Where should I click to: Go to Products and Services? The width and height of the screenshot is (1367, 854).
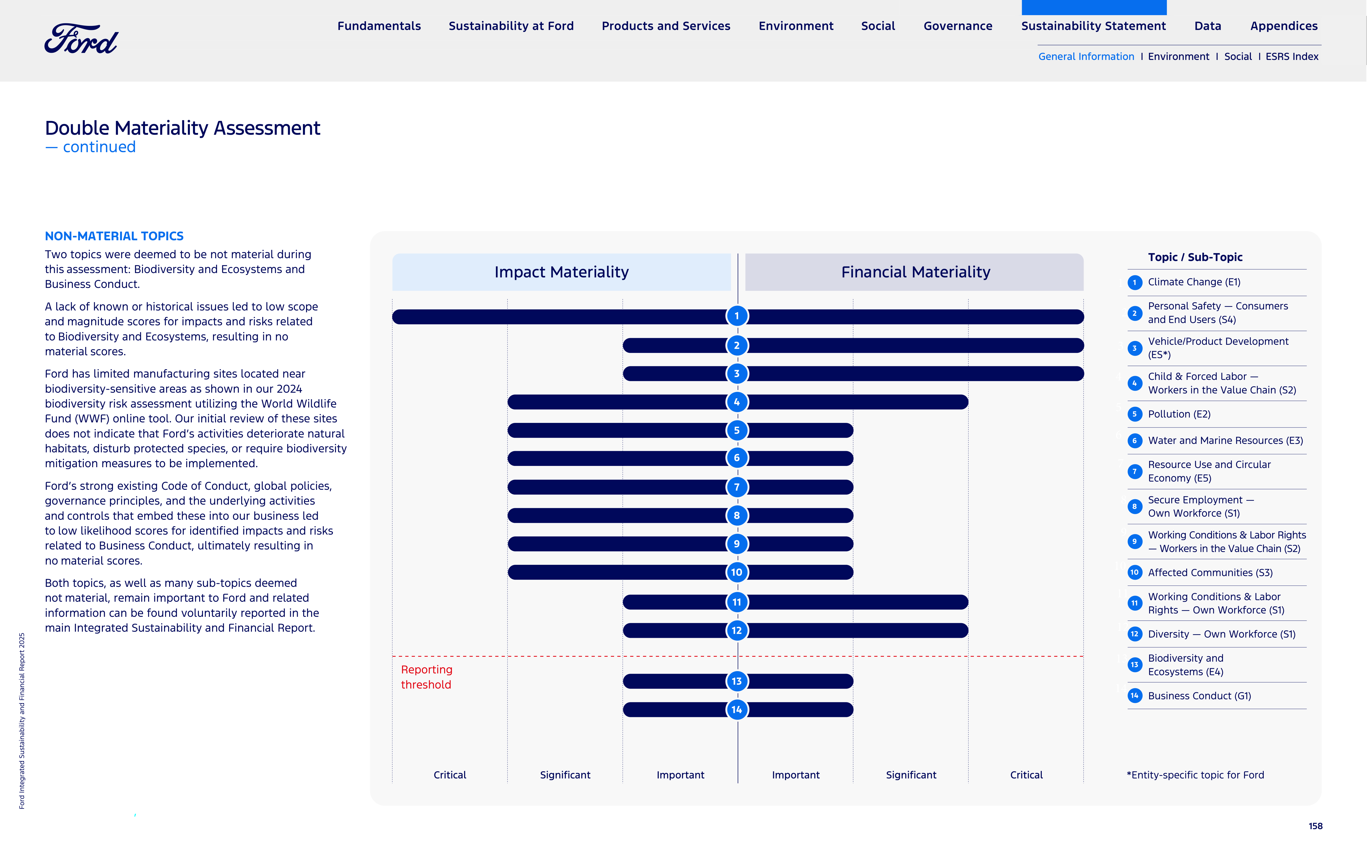coord(666,26)
